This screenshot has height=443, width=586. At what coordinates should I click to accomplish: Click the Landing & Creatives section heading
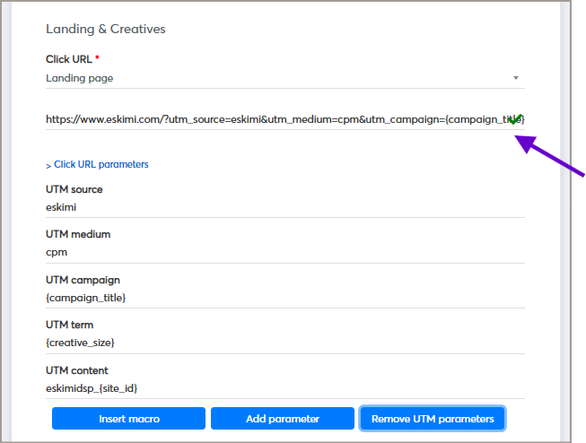105,29
